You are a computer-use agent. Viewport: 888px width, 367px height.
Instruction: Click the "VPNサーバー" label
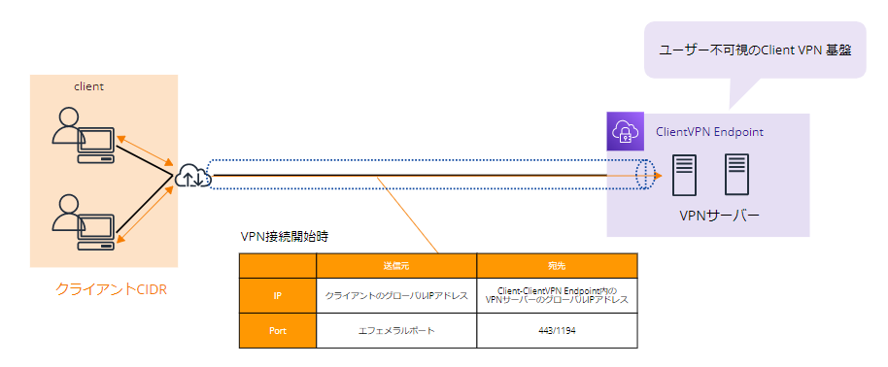click(x=719, y=216)
